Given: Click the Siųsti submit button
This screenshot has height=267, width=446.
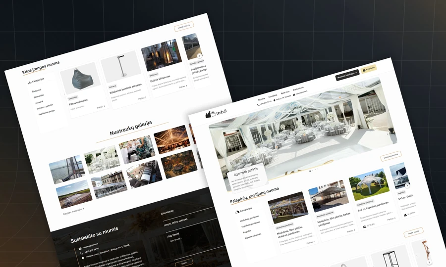Looking at the screenshot, I should [184, 263].
